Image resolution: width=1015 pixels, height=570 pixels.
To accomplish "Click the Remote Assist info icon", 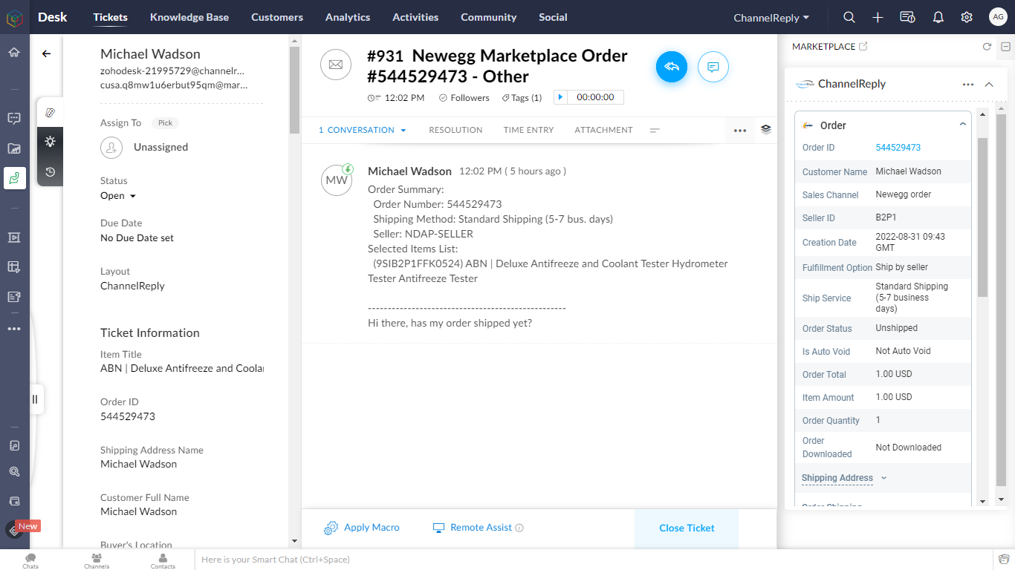I will [x=519, y=528].
